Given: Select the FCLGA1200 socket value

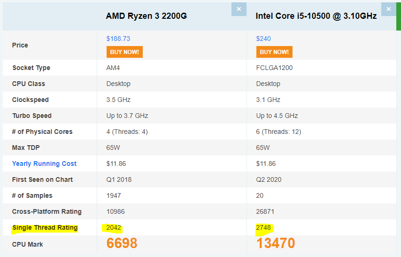Looking at the screenshot, I should [274, 68].
